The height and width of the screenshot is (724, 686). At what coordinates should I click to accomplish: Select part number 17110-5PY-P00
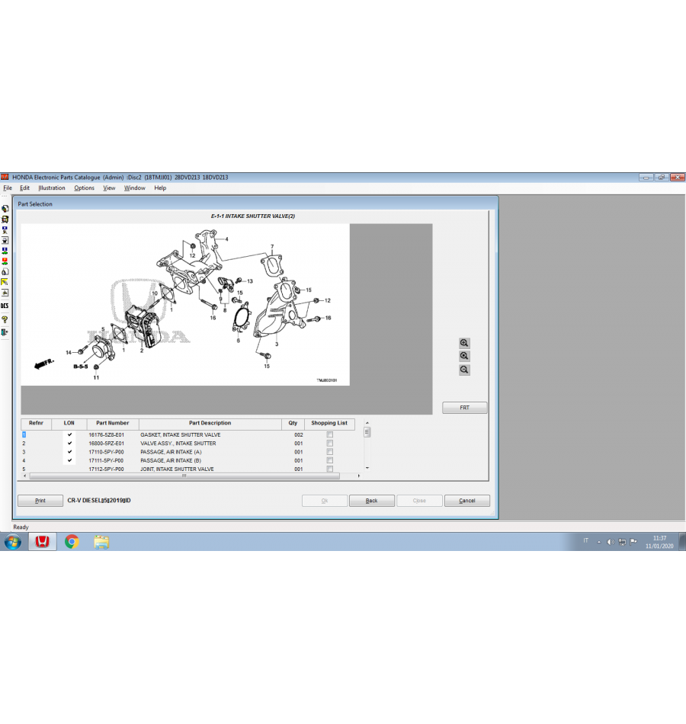(x=106, y=452)
